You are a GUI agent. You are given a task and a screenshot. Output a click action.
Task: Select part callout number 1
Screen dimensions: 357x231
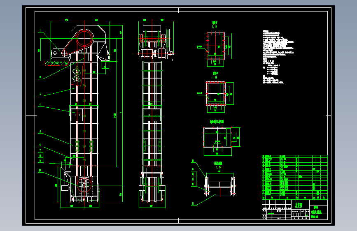[x=40, y=30]
